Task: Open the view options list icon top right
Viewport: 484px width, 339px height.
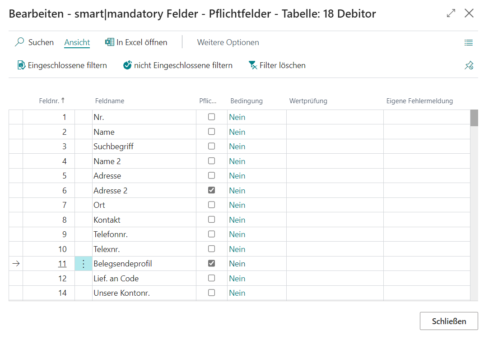Action: 469,42
